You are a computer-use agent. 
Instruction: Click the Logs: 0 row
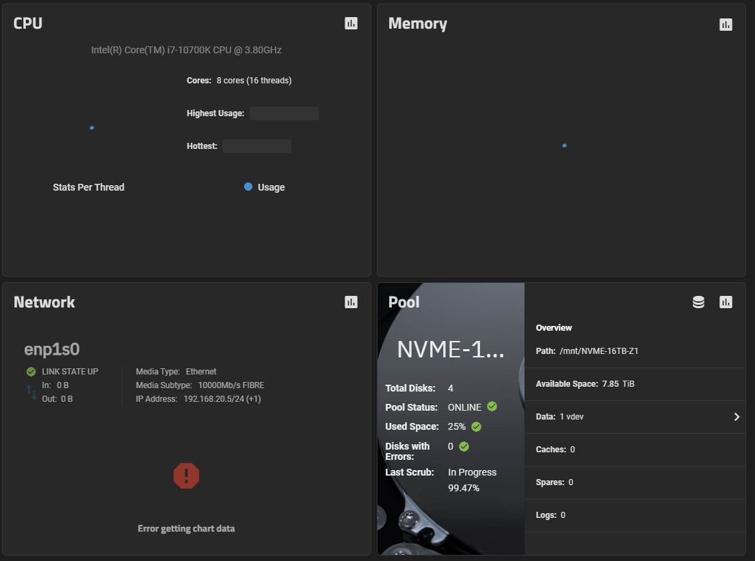pos(635,515)
